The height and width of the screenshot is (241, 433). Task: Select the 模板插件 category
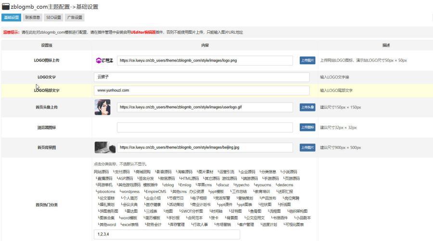(151, 185)
